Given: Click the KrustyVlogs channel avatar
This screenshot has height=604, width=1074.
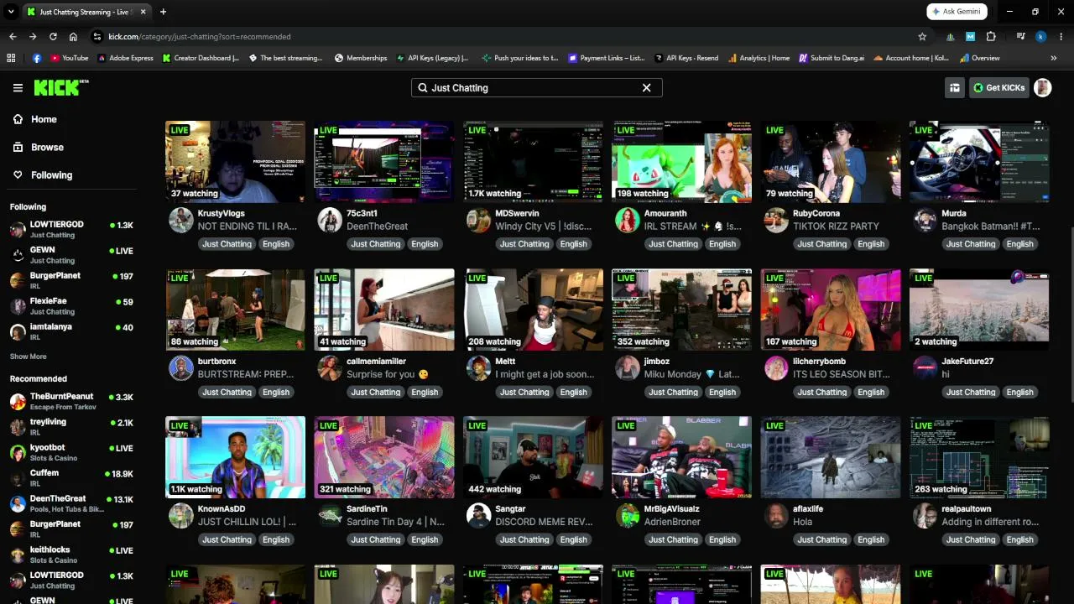Looking at the screenshot, I should tap(181, 220).
